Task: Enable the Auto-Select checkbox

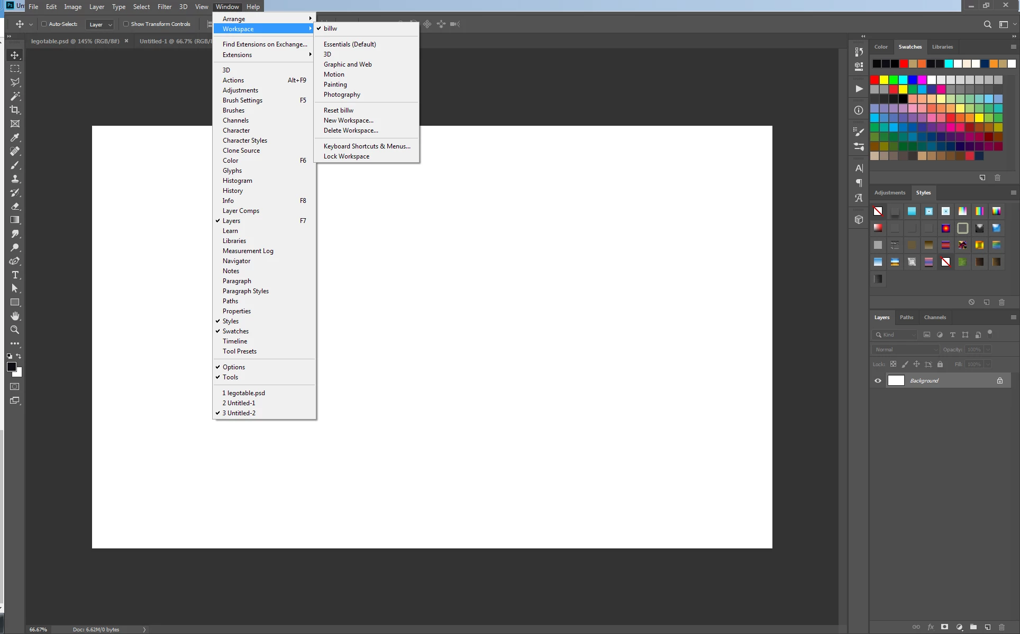Action: click(x=44, y=24)
